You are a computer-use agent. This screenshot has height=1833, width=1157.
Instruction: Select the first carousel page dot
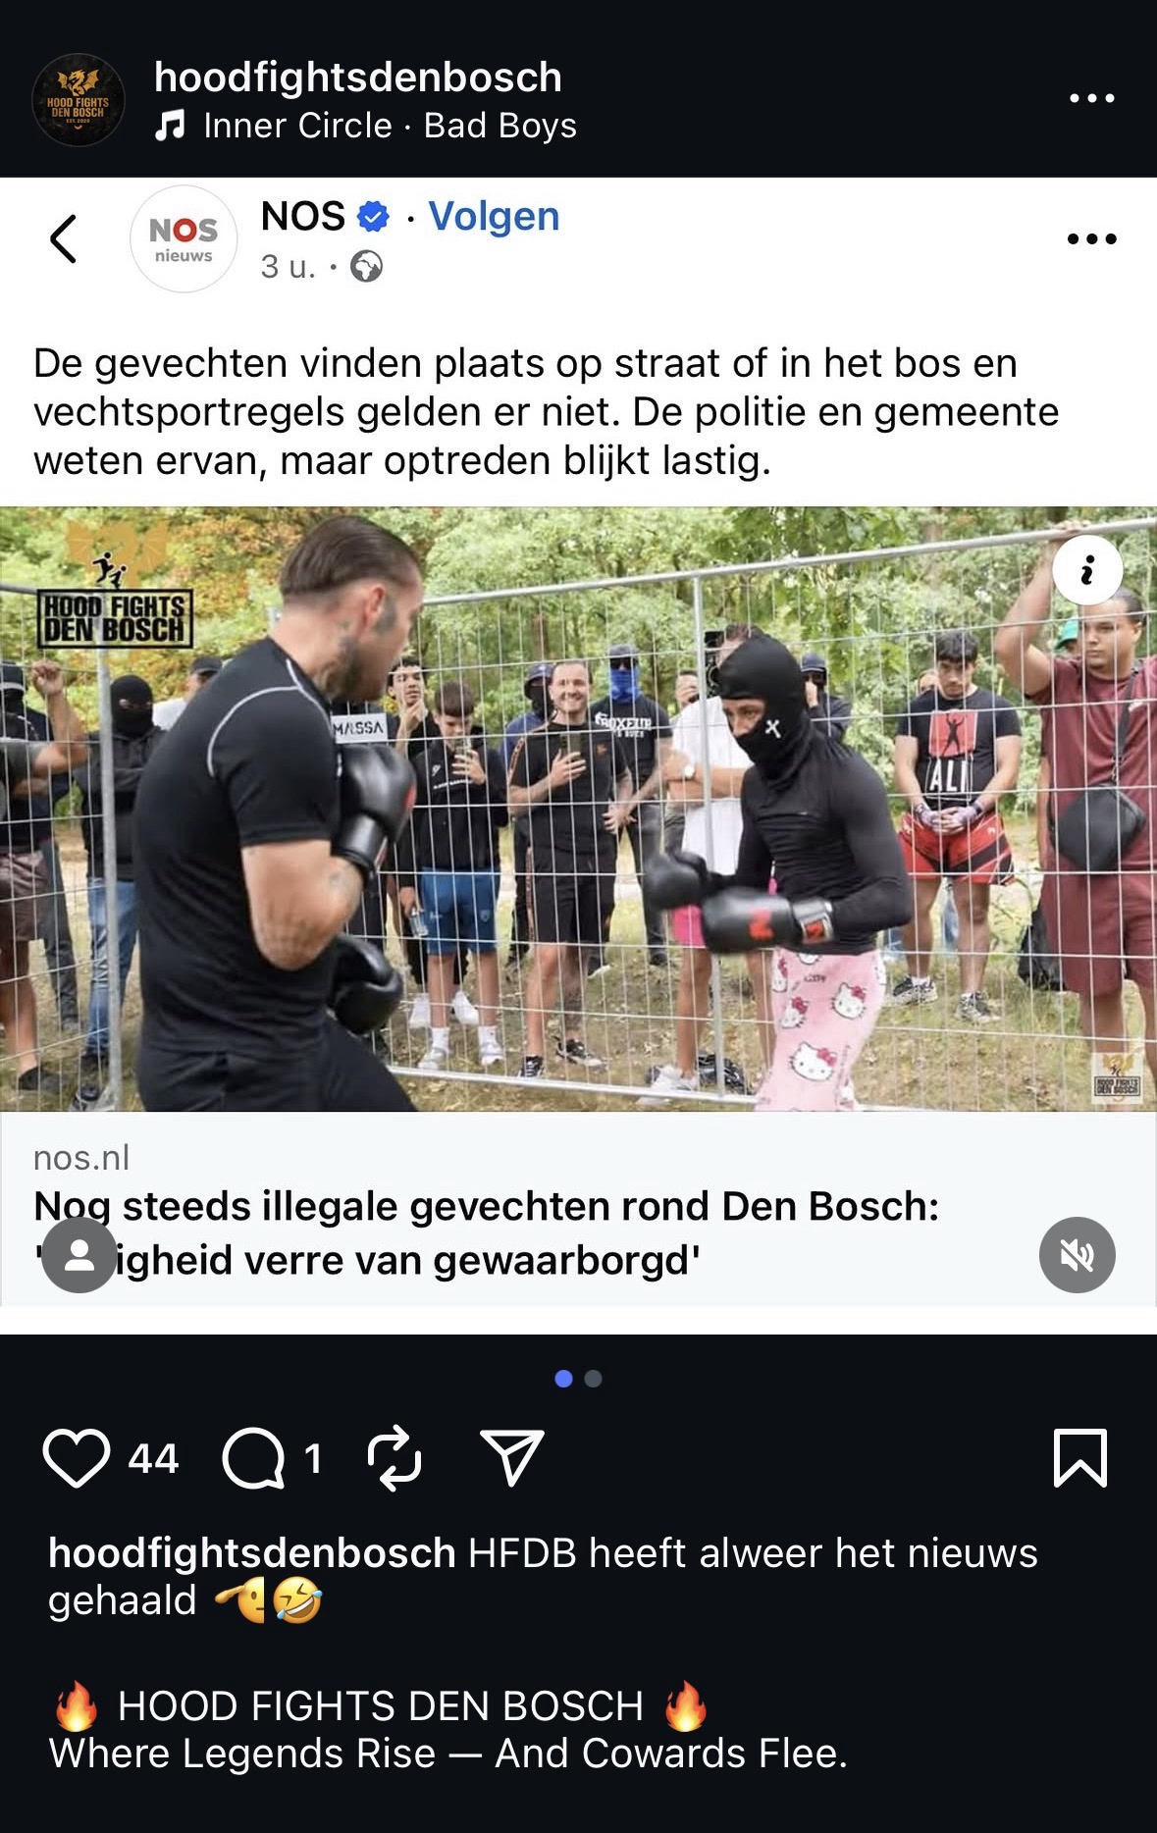[x=563, y=1379]
